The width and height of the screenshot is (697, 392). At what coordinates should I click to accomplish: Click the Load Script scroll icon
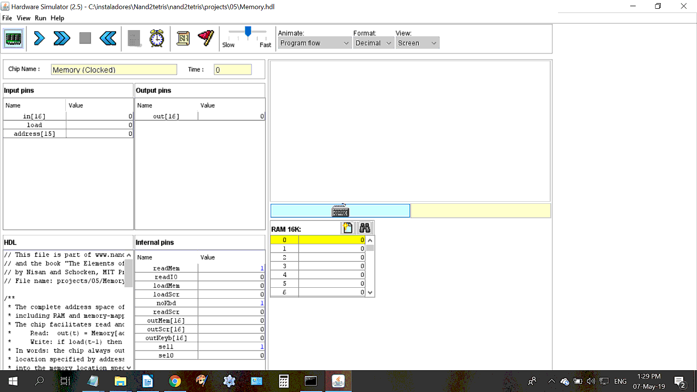[183, 38]
